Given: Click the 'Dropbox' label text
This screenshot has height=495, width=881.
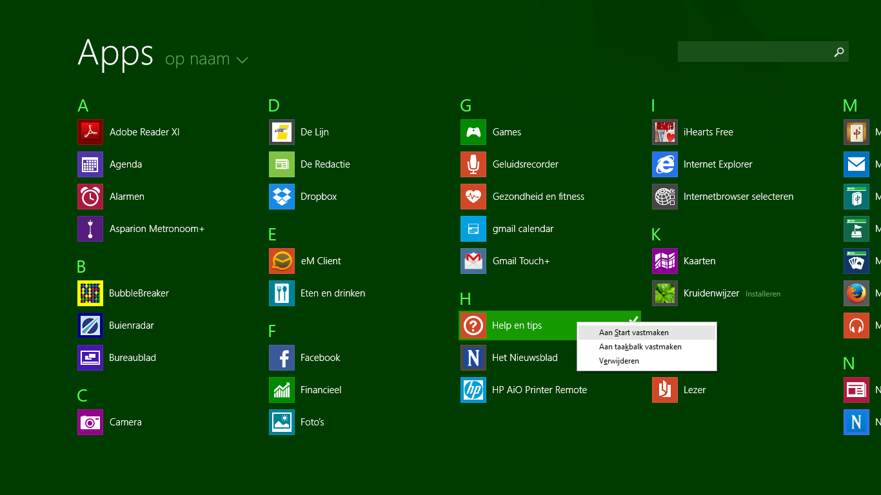Looking at the screenshot, I should pos(319,197).
